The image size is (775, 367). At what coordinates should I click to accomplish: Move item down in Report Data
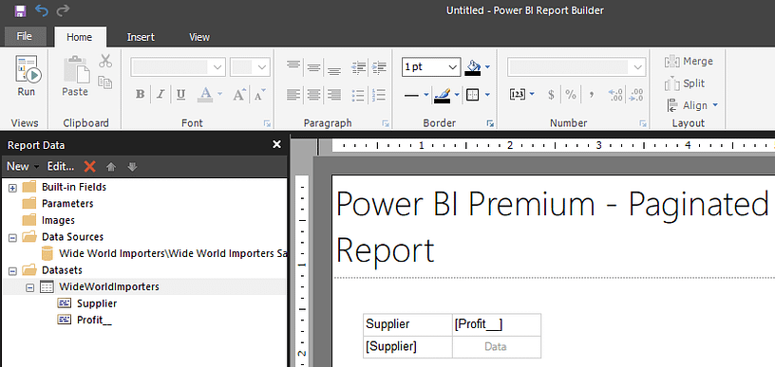pos(132,167)
